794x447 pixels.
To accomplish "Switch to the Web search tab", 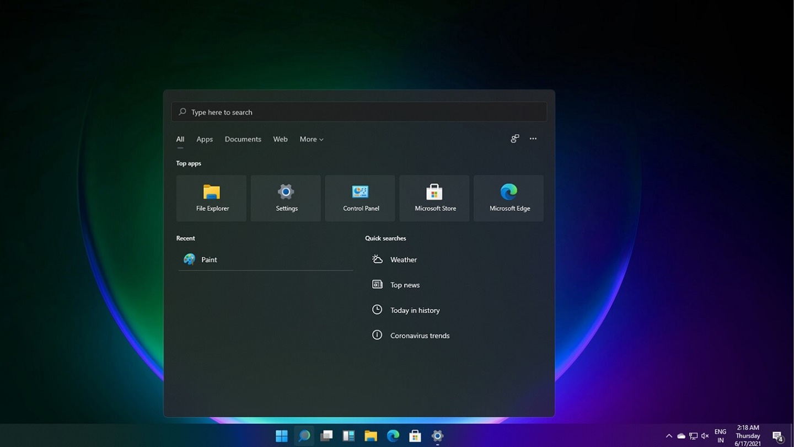I will (280, 140).
